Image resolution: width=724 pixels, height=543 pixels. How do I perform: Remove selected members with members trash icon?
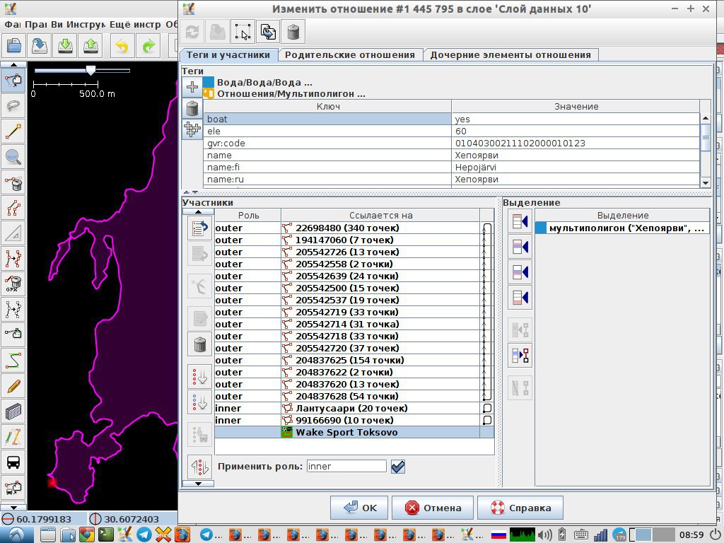pyautogui.click(x=200, y=344)
